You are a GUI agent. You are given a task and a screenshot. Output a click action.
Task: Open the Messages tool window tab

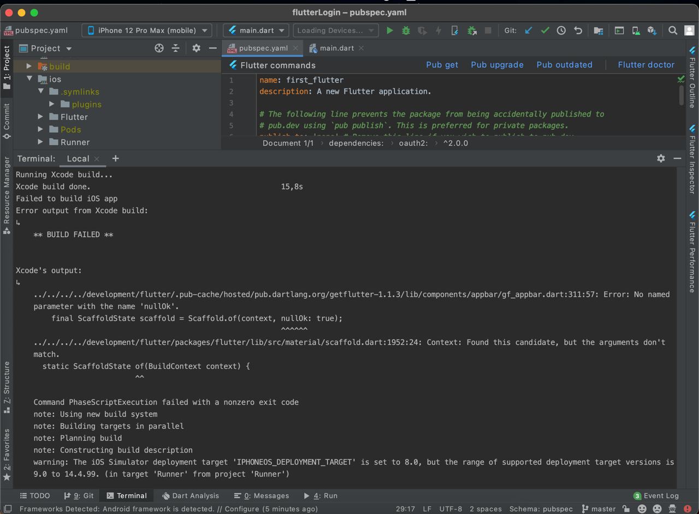point(261,495)
